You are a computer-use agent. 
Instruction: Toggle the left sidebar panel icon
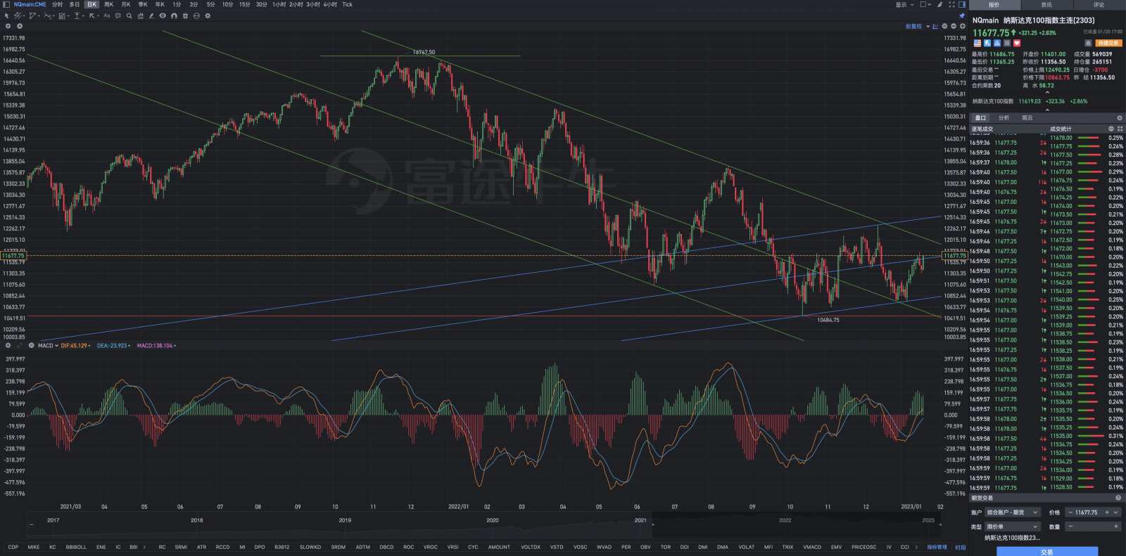[x=925, y=4]
